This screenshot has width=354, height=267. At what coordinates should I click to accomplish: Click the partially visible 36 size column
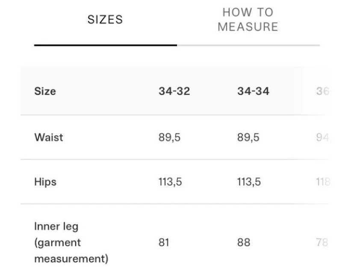pos(322,91)
